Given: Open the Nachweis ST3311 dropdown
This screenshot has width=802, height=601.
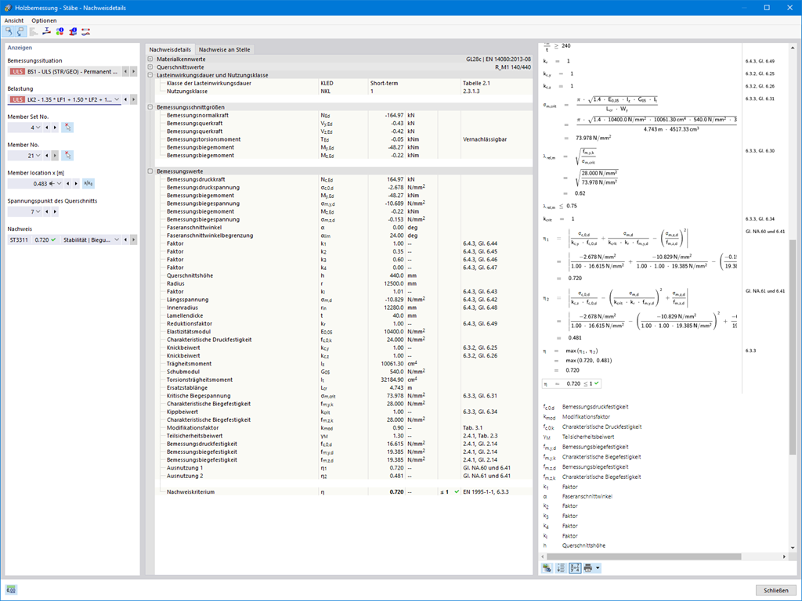Looking at the screenshot, I should pos(117,239).
